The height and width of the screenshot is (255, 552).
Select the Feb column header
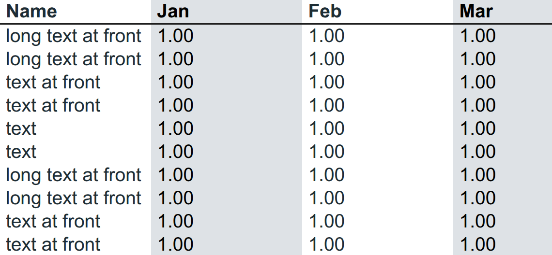(x=325, y=11)
